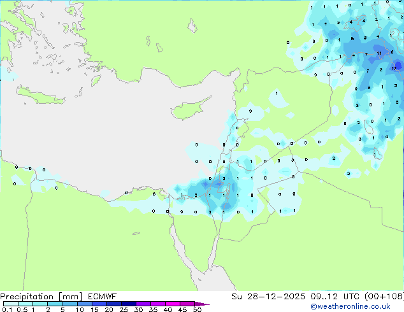Screen dimensions: 404x312
Task: Click the '11' precipitation value on map
Action: coord(379,53)
